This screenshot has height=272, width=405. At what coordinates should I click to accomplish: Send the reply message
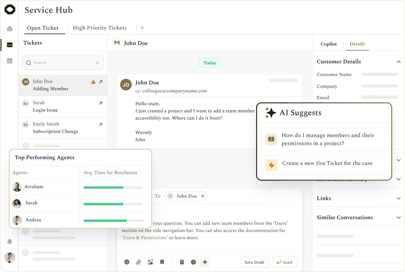click(x=285, y=262)
